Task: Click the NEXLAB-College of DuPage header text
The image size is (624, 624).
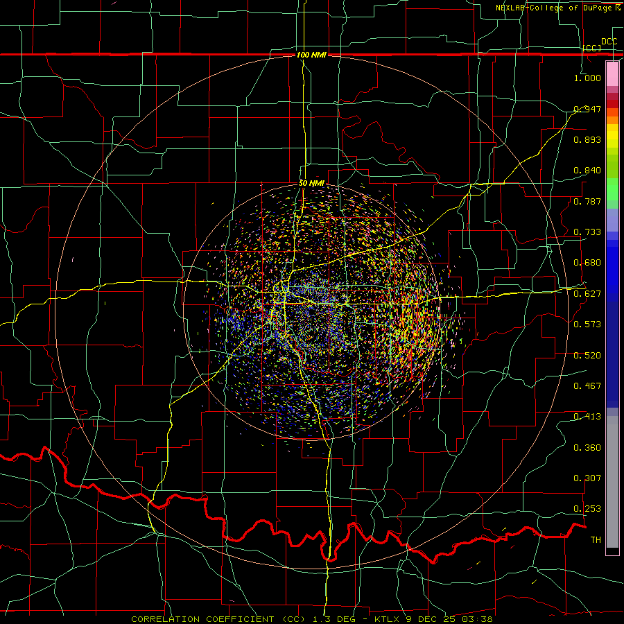Action: pos(557,8)
